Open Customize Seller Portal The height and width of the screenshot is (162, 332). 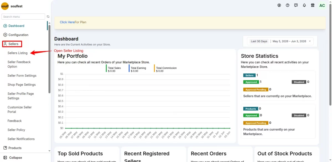20,109
